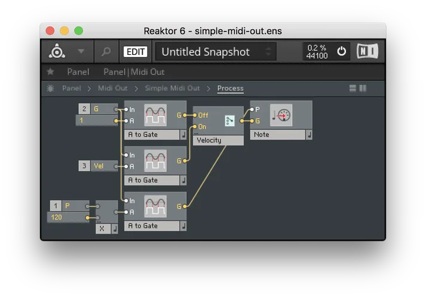This screenshot has width=426, height=298.
Task: Select the Process breadcrumb item
Action: [x=231, y=88]
